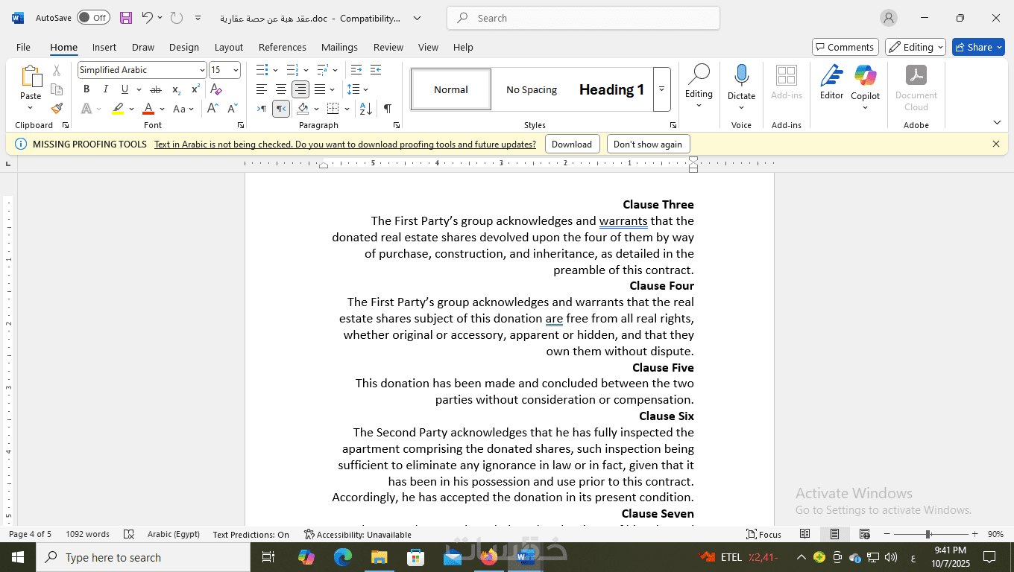The height and width of the screenshot is (572, 1014).
Task: Toggle Italic formatting
Action: point(106,89)
